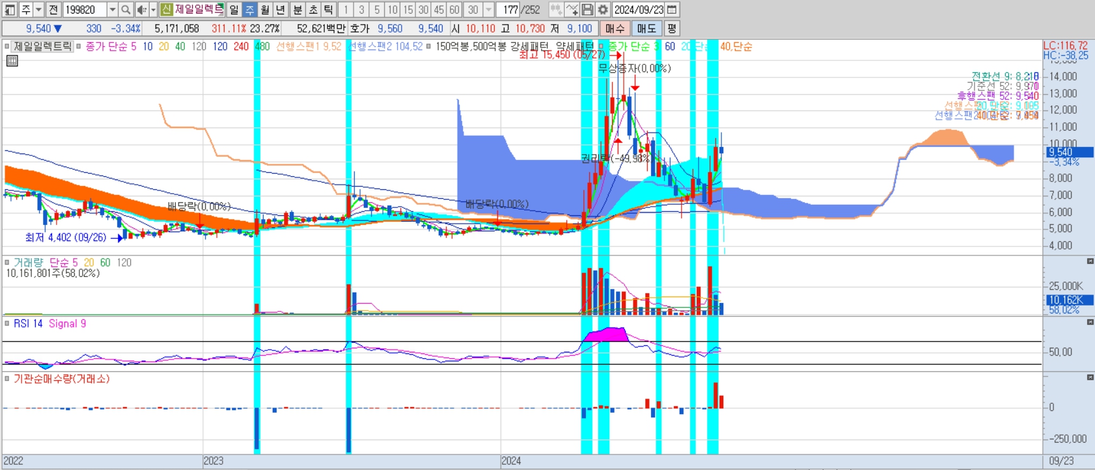
Task: Toggle the 제일일렉트릭 price legend square
Action: [7, 47]
